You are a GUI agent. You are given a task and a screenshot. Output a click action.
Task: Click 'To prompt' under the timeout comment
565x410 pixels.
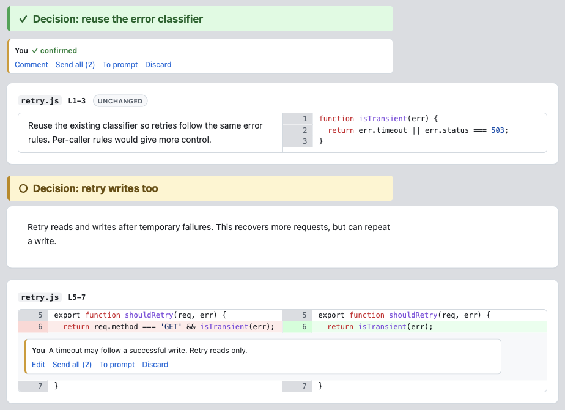pos(117,365)
